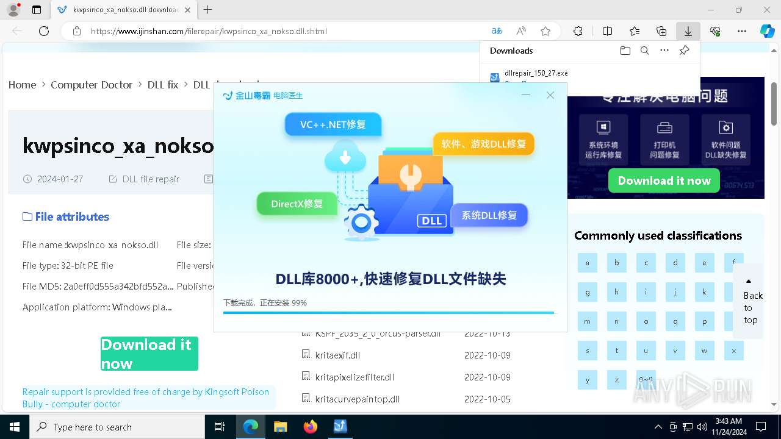Screen dimensions: 781x439
Task: Select classification letter d
Action: tap(675, 263)
